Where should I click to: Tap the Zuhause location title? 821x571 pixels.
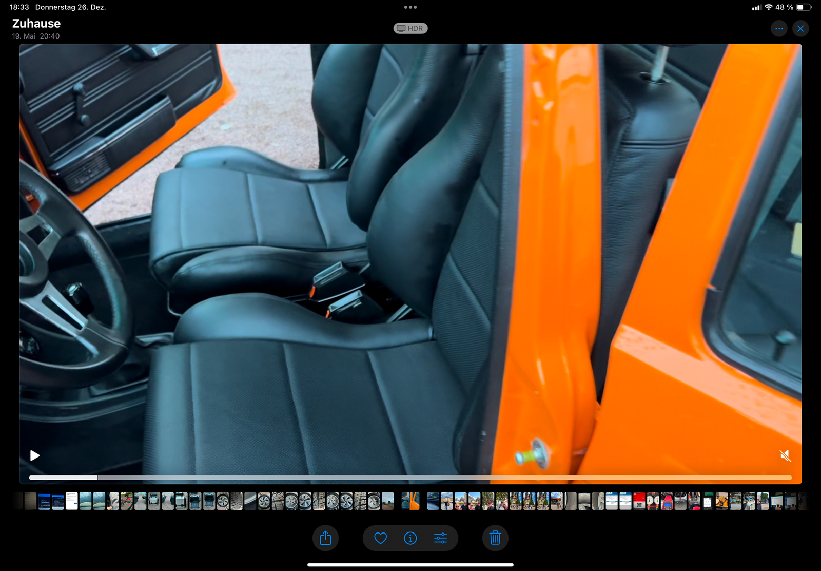(36, 24)
